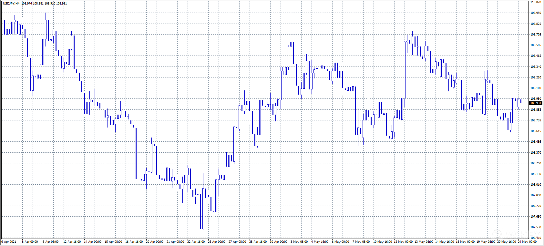
Task: Select the 22 Apr 16:00 time label
Action: click(196, 242)
